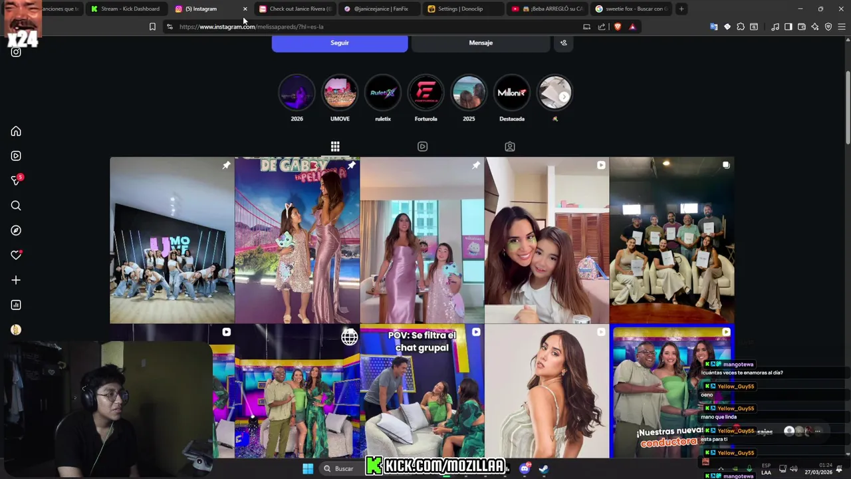Switch to the Check out Janice Rivera tab
The height and width of the screenshot is (479, 851).
[x=295, y=9]
